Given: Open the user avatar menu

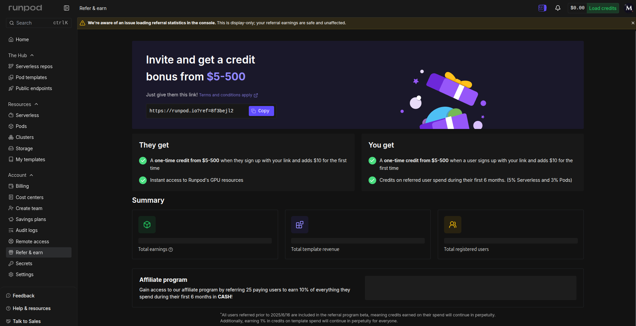Looking at the screenshot, I should coord(628,8).
